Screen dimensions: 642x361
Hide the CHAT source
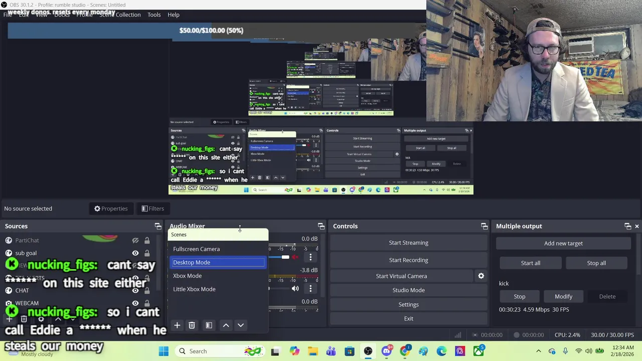coord(135,290)
